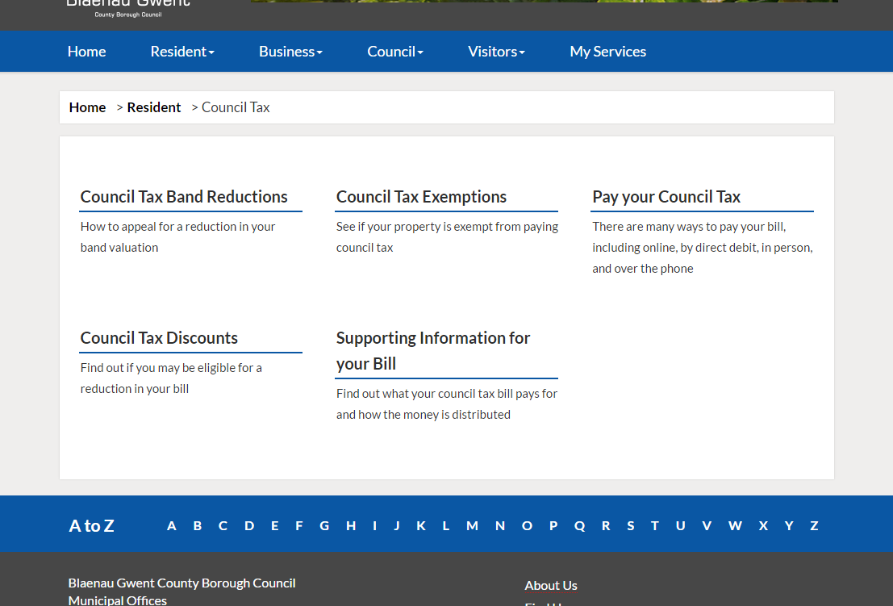Image resolution: width=893 pixels, height=606 pixels.
Task: Open My Services in navigation bar
Action: 607,52
